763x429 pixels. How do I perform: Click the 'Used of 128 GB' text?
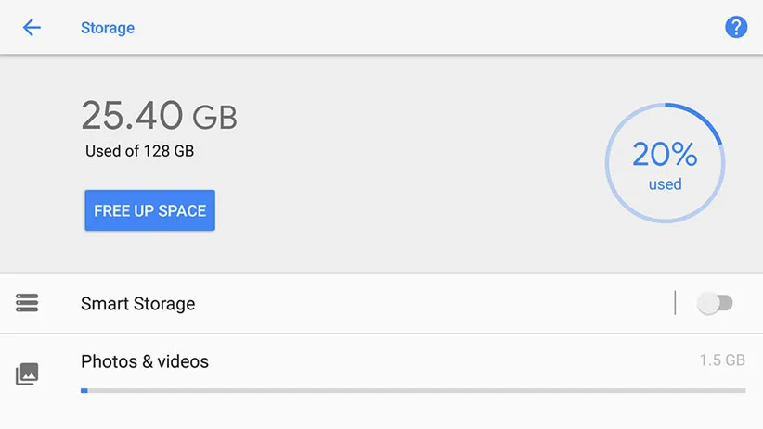click(139, 151)
